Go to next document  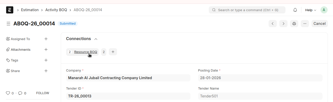pos(283,24)
